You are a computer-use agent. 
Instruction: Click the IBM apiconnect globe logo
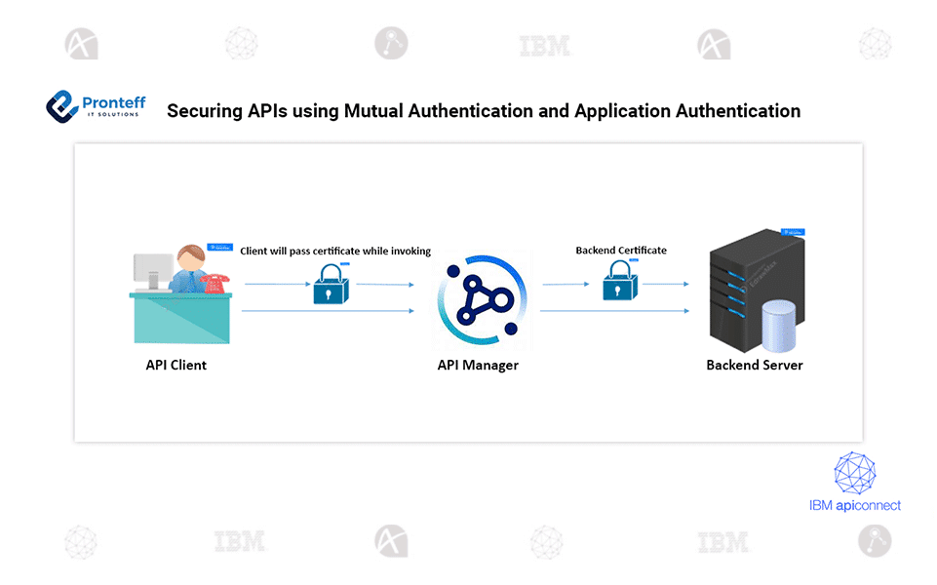pos(855,474)
